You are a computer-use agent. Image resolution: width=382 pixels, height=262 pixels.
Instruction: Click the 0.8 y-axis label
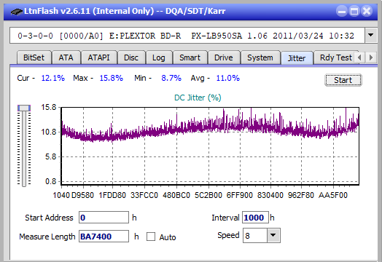[x=51, y=181]
